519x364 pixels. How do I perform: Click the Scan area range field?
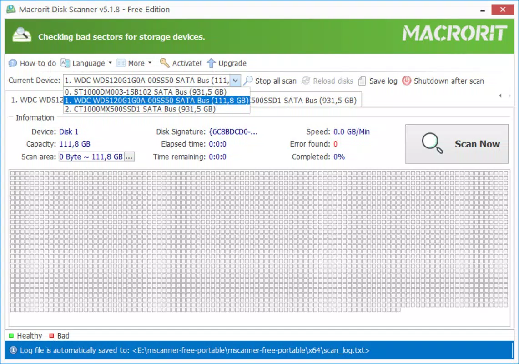coord(91,157)
